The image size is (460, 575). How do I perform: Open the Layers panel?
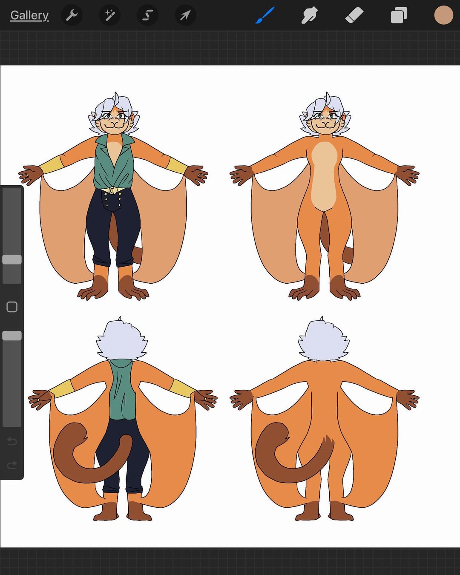pos(399,16)
